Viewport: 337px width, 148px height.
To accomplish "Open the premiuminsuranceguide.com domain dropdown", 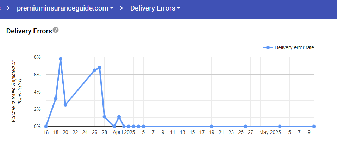I will tap(65, 8).
